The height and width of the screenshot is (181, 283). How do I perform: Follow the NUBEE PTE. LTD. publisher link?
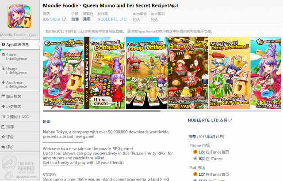pos(112,19)
